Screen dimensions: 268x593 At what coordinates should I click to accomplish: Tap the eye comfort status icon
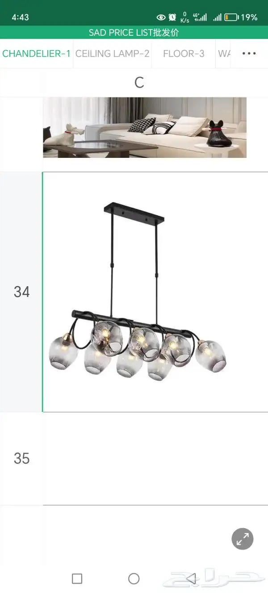click(161, 17)
